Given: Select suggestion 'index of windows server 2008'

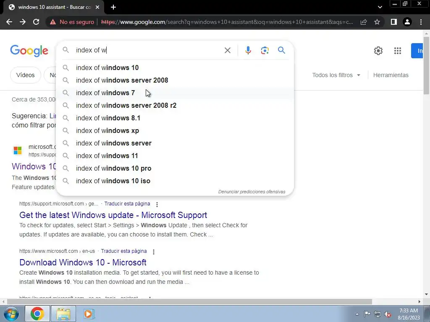Looking at the screenshot, I should click(175, 80).
